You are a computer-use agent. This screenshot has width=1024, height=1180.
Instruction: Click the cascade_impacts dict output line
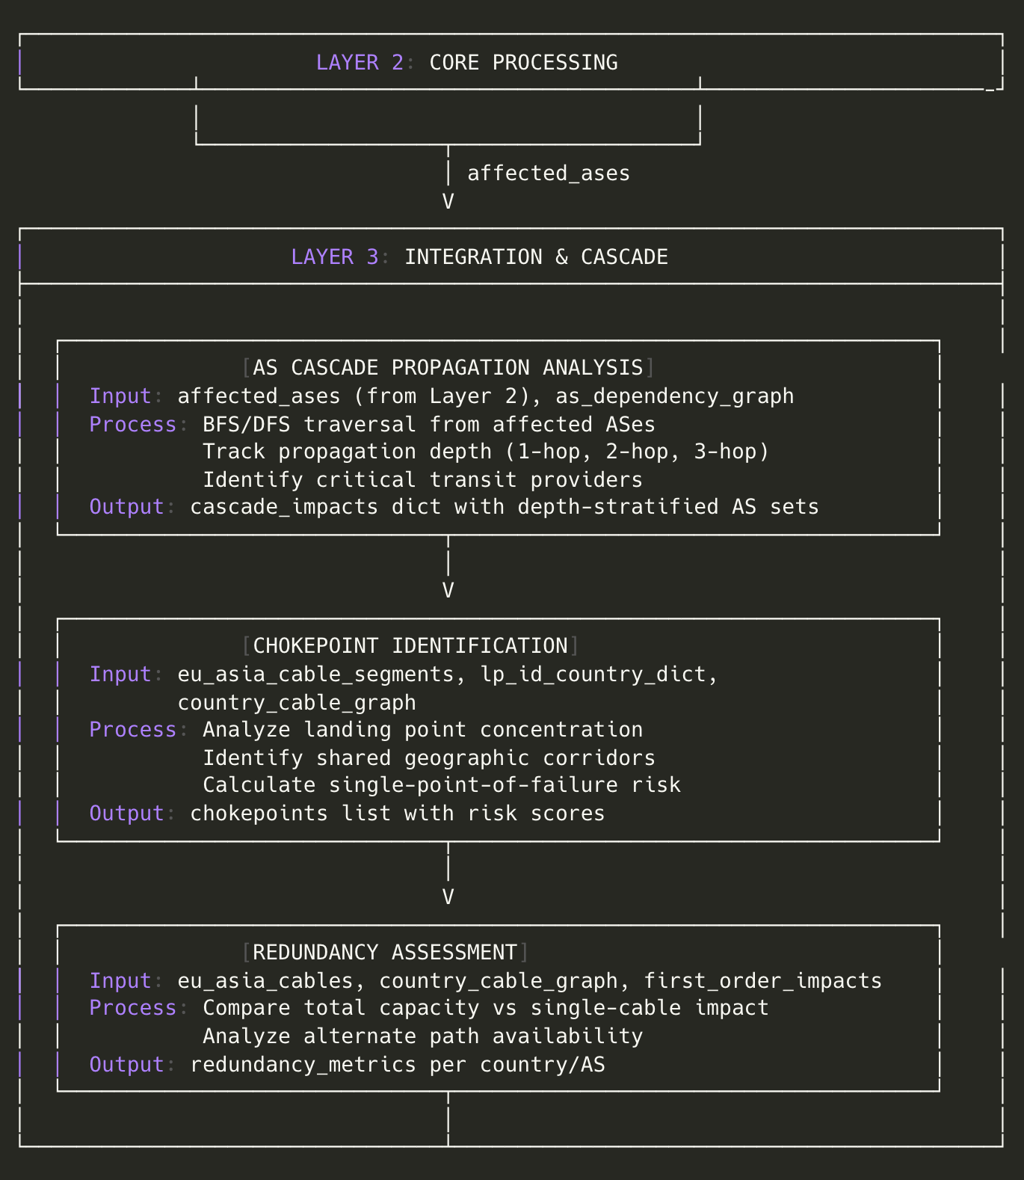pyautogui.click(x=504, y=507)
